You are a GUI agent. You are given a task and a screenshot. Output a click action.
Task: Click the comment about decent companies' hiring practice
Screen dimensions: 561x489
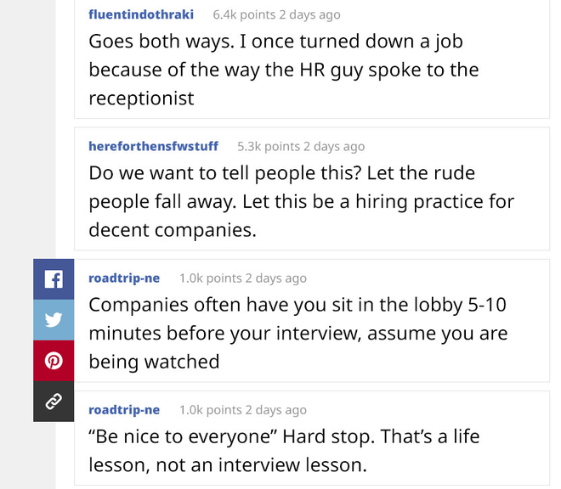point(301,201)
